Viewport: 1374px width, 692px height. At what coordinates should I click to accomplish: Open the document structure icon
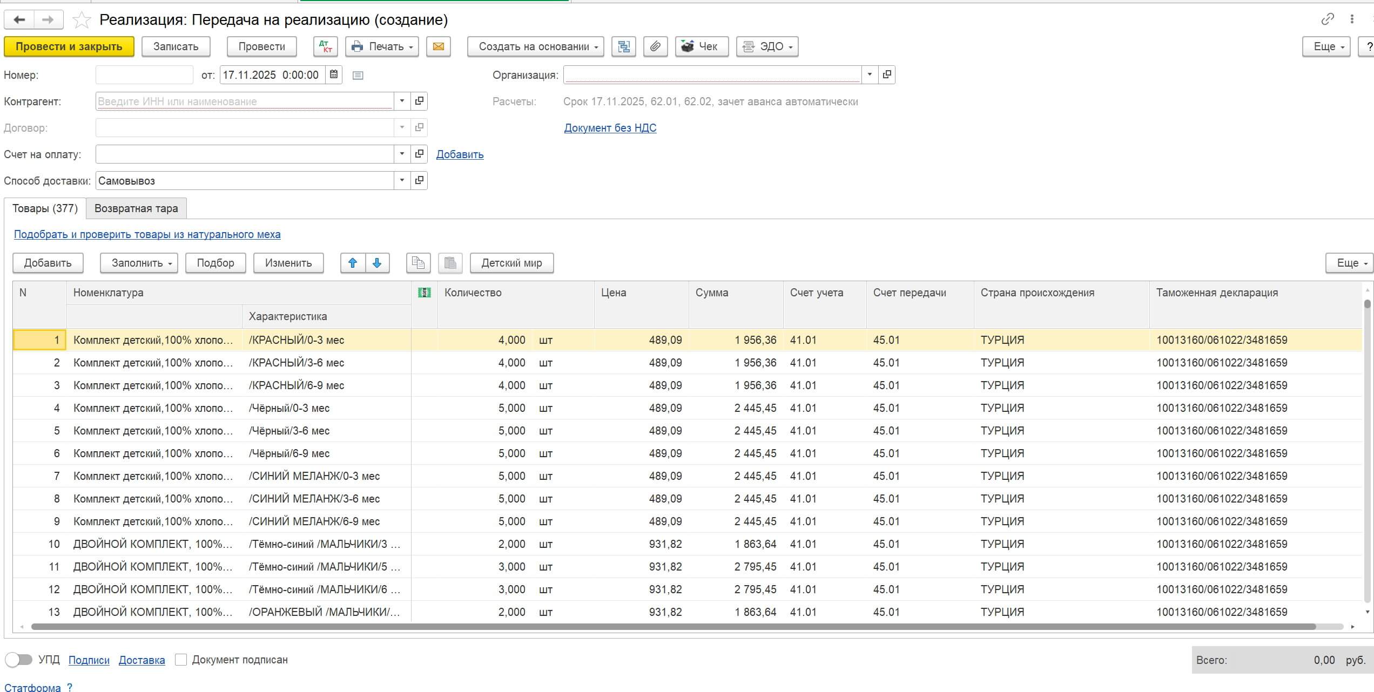point(623,46)
